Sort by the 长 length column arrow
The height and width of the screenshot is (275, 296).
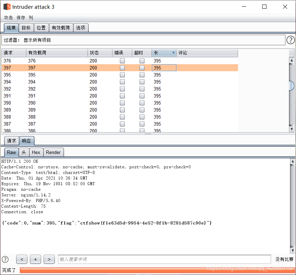pos(173,53)
